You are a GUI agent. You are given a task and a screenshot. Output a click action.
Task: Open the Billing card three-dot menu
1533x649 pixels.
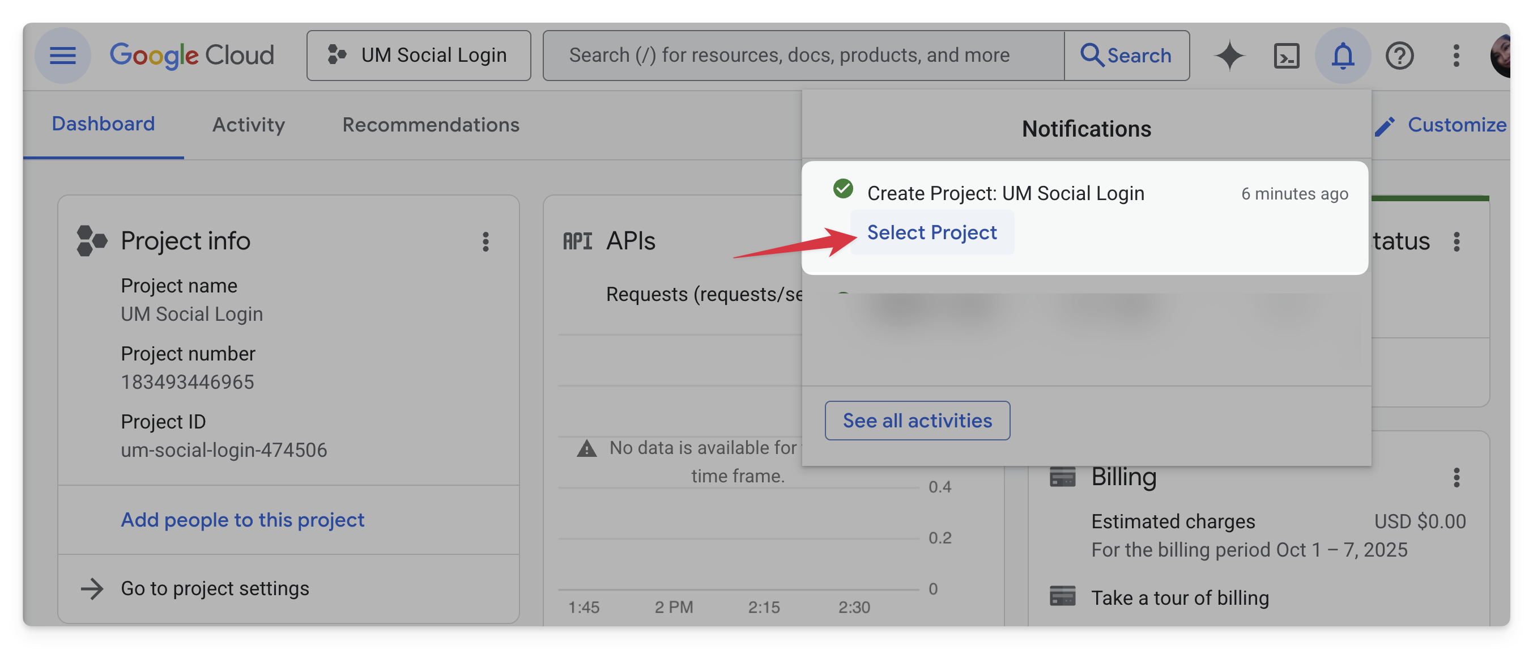1456,477
